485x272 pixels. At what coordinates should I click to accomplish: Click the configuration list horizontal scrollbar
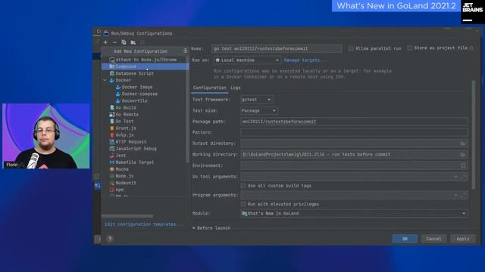pos(127,216)
